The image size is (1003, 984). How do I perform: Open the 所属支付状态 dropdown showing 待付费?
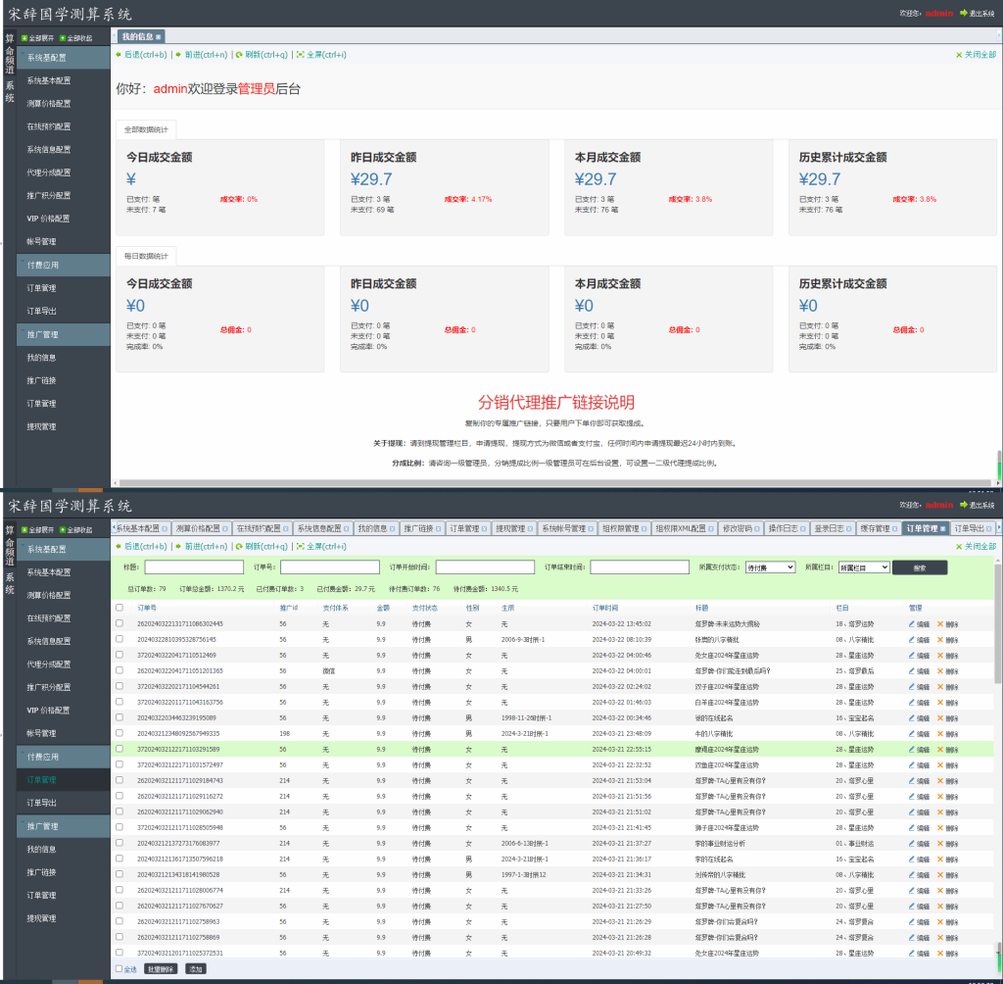point(770,567)
